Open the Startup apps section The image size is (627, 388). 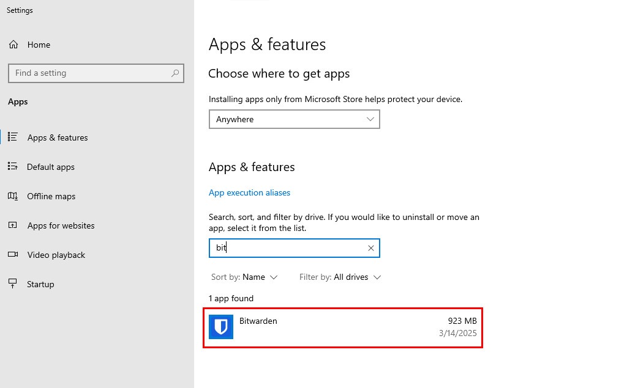[40, 284]
